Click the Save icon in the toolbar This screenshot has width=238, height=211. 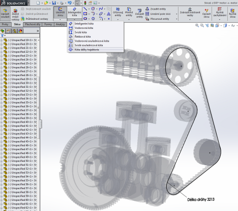(x=54, y=3)
